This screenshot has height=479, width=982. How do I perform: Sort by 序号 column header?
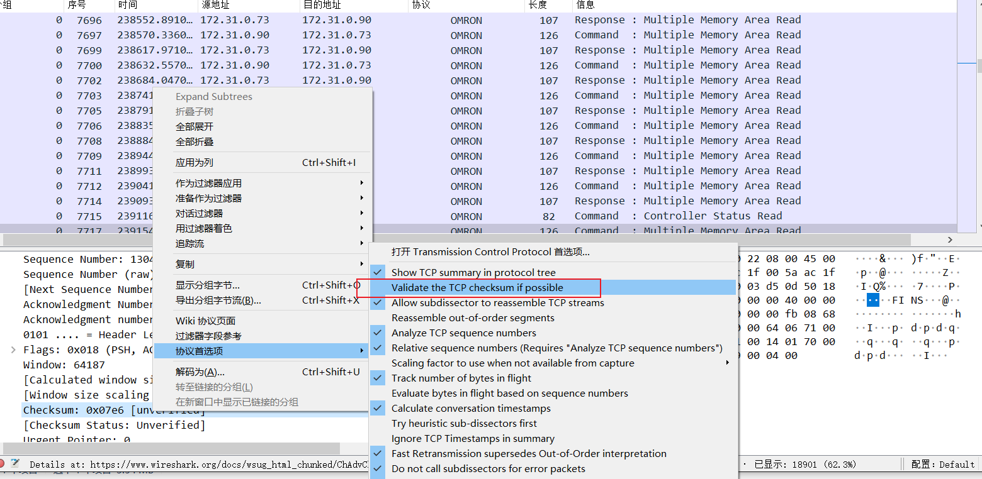[89, 5]
